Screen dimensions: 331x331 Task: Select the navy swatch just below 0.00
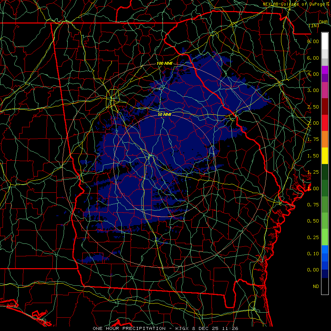[x=325, y=274]
